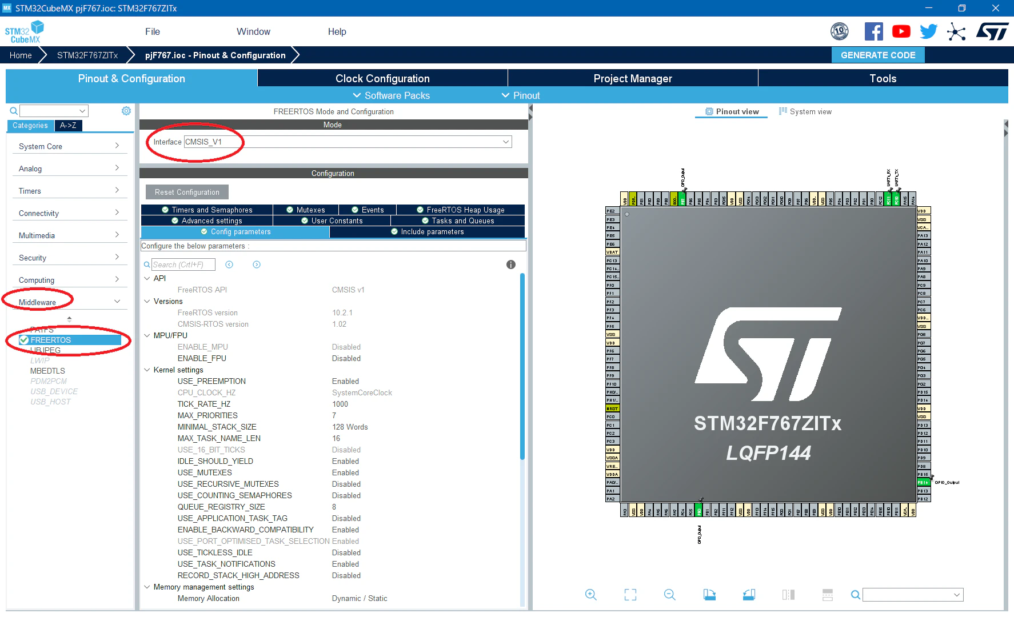
Task: Open the categories search dropdown
Action: point(54,111)
